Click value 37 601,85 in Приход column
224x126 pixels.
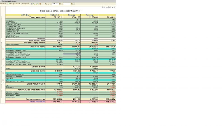[x=76, y=17]
